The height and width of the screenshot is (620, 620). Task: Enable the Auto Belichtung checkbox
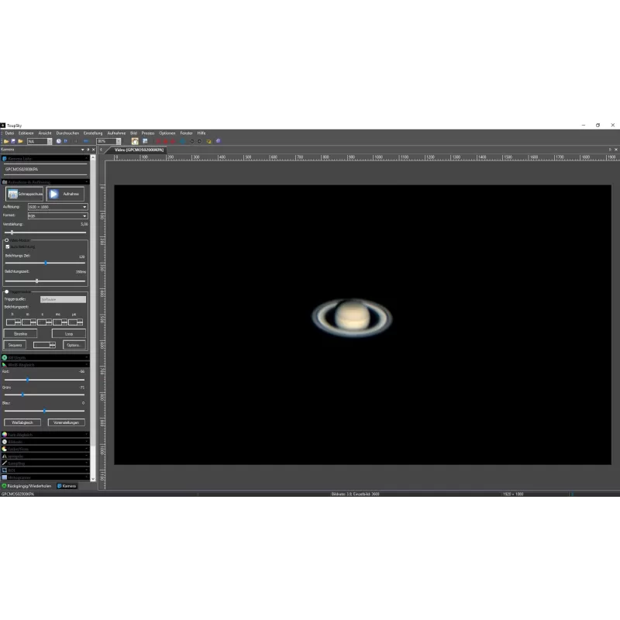8,246
